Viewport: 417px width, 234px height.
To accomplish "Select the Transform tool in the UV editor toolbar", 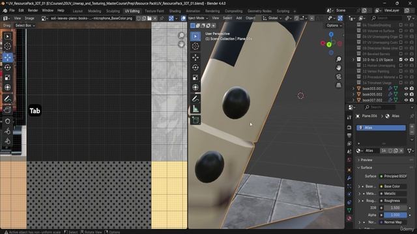I will click(x=7, y=87).
